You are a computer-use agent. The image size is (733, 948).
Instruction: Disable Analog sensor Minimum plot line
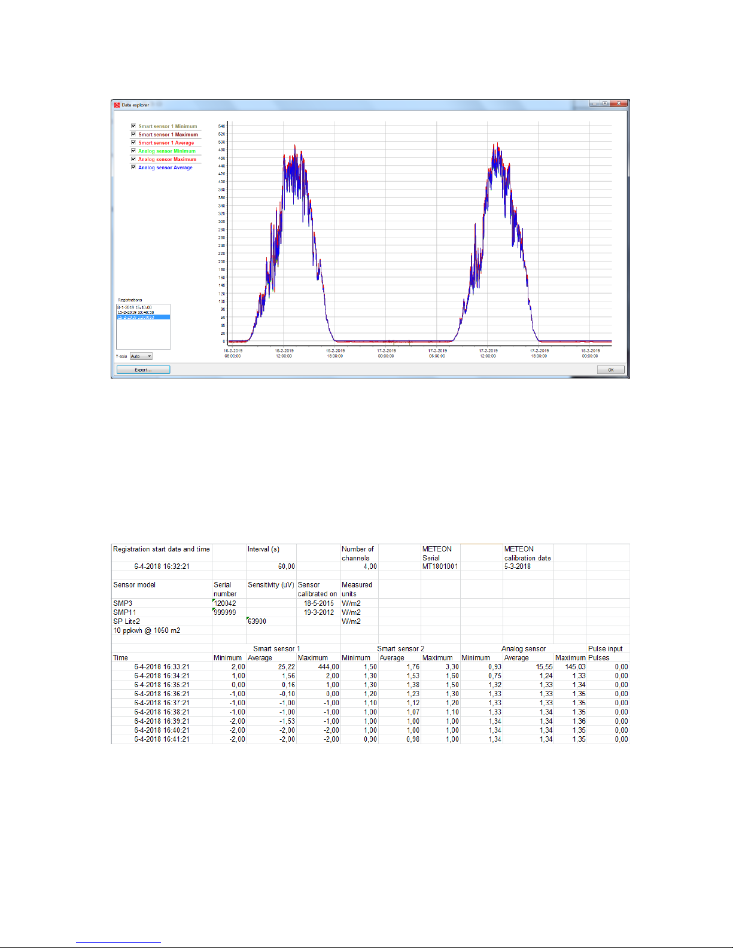pyautogui.click(x=133, y=151)
